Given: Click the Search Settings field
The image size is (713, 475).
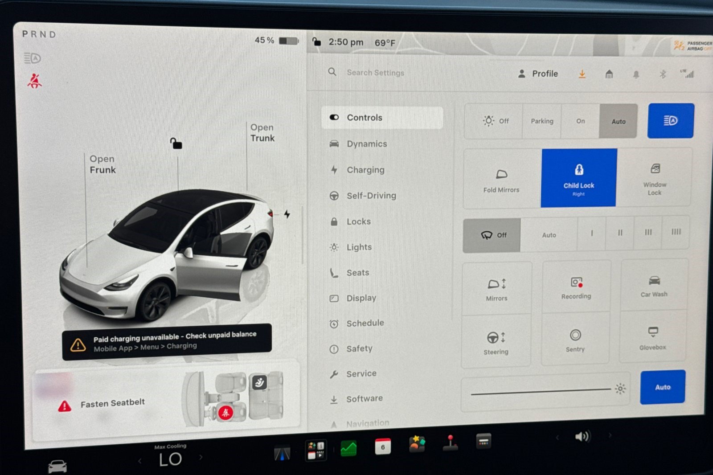Looking at the screenshot, I should 375,73.
